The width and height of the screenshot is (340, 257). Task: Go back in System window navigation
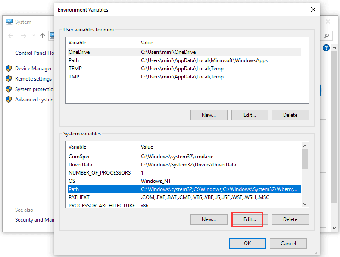click(11, 36)
